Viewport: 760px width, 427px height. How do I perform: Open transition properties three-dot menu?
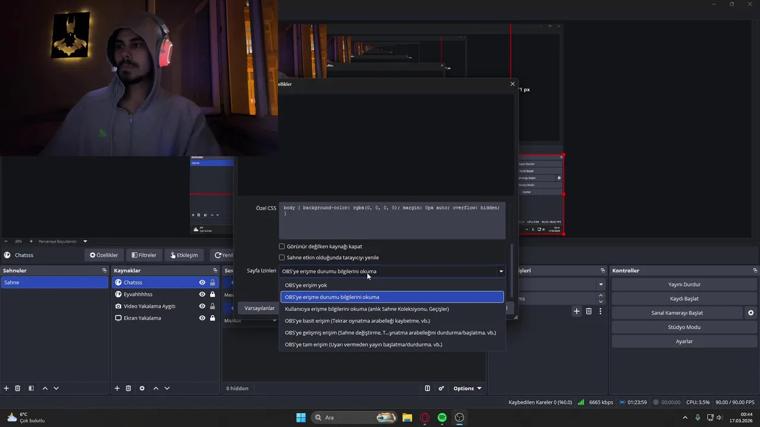click(600, 311)
